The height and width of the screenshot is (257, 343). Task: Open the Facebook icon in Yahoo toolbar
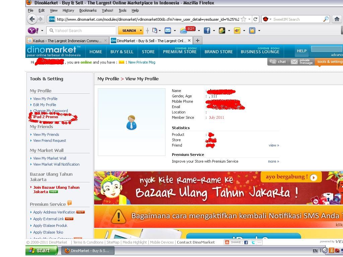tap(207, 30)
